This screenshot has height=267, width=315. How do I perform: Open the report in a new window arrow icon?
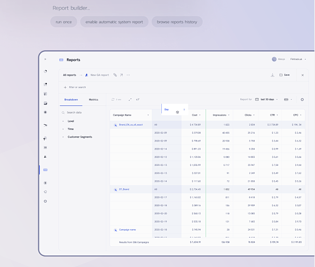coord(121,75)
